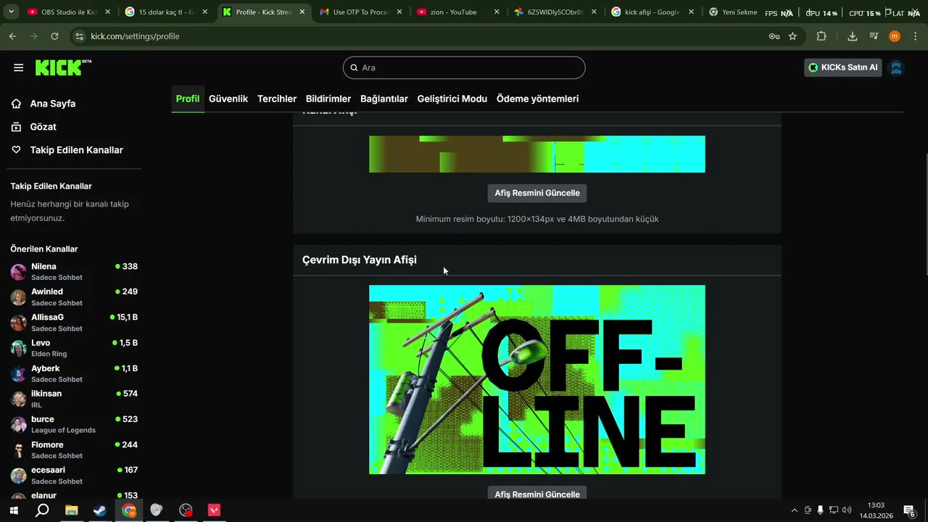Image resolution: width=928 pixels, height=522 pixels.
Task: Open Ayberk's channel avatar
Action: pyautogui.click(x=19, y=374)
